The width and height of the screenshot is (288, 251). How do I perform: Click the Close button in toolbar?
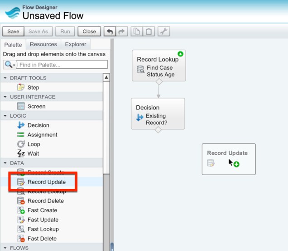89,32
